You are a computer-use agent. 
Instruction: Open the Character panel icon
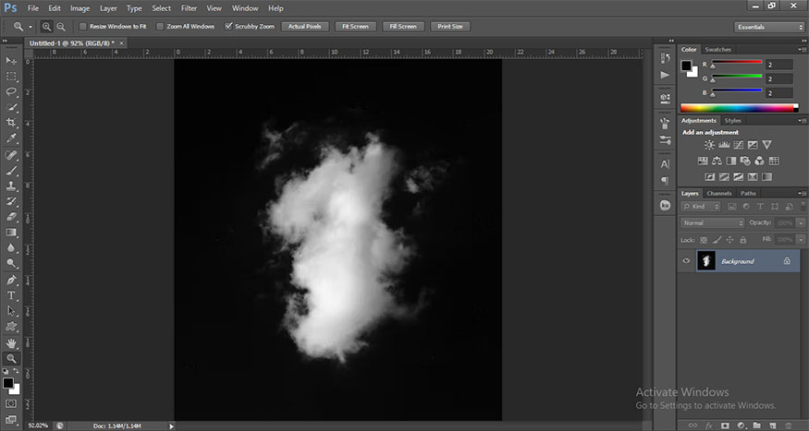[665, 164]
